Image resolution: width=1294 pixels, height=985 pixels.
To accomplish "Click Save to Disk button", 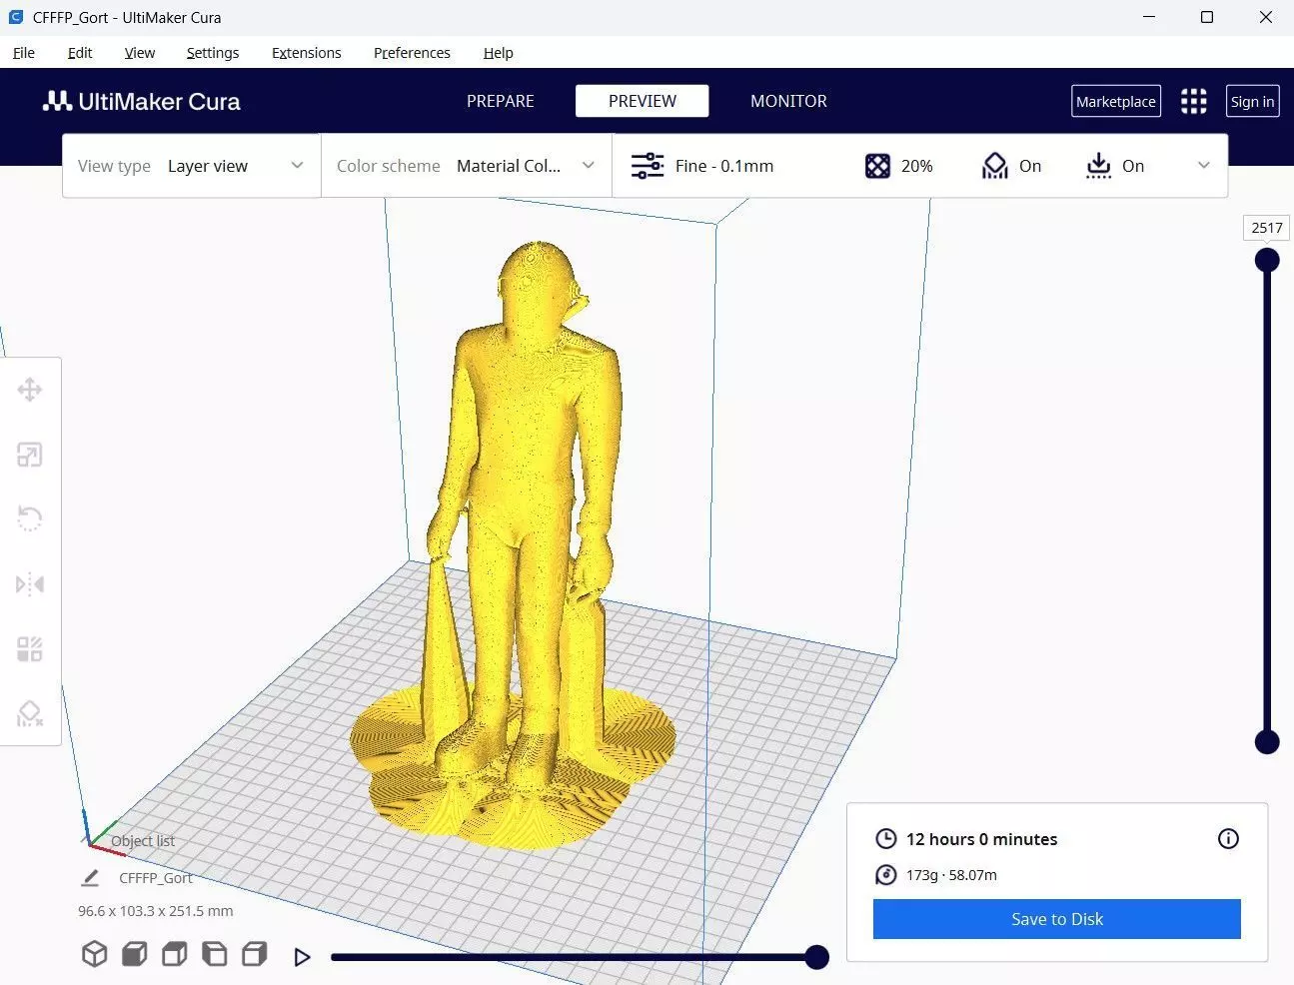I will click(1057, 919).
